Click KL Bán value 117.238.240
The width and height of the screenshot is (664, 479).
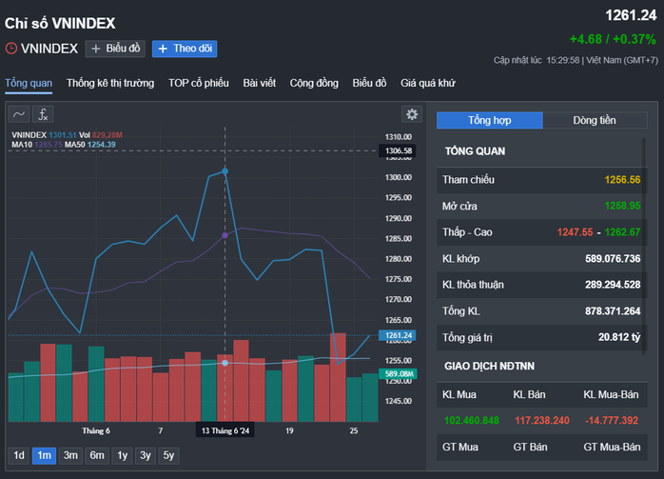[542, 421]
